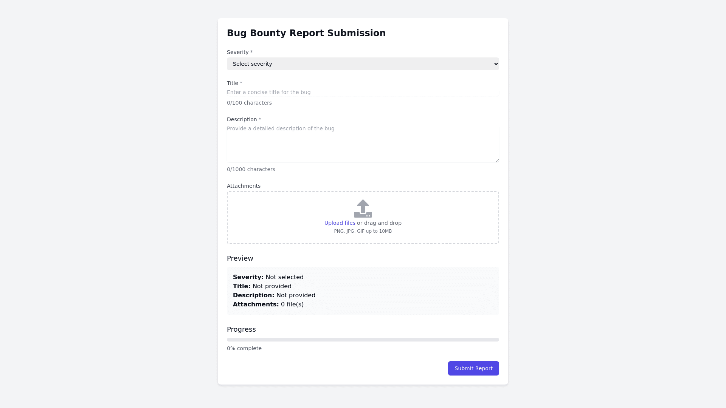Click the Description resize handle
The width and height of the screenshot is (726, 408).
[497, 161]
